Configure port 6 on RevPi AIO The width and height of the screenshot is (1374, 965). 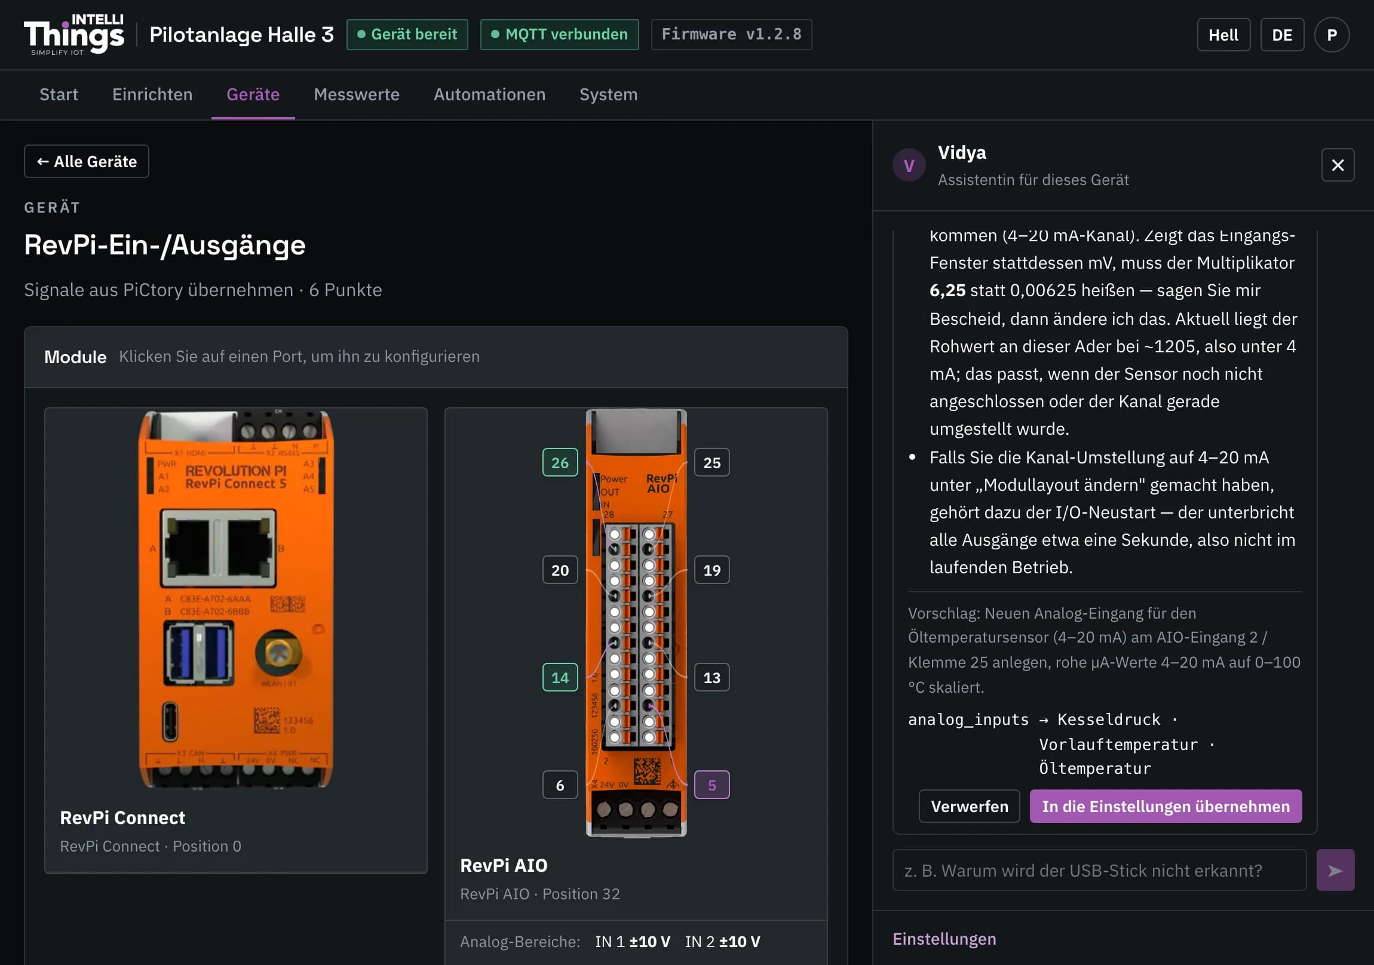(x=560, y=785)
